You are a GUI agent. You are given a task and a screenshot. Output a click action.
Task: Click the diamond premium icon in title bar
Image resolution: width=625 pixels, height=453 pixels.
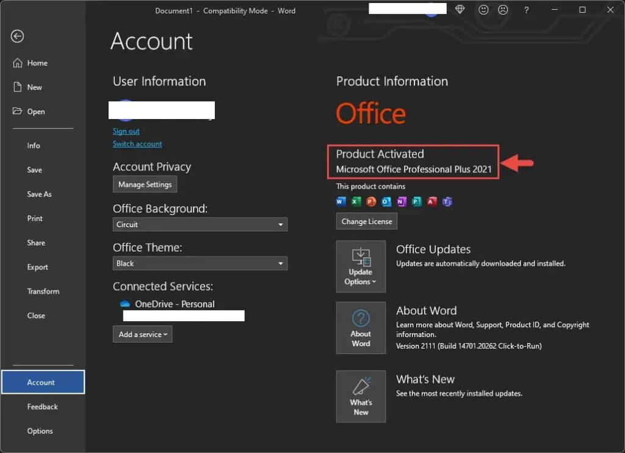pyautogui.click(x=460, y=10)
